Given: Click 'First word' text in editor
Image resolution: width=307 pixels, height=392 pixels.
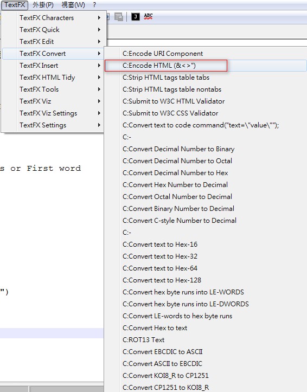Looking at the screenshot, I should [54, 168].
